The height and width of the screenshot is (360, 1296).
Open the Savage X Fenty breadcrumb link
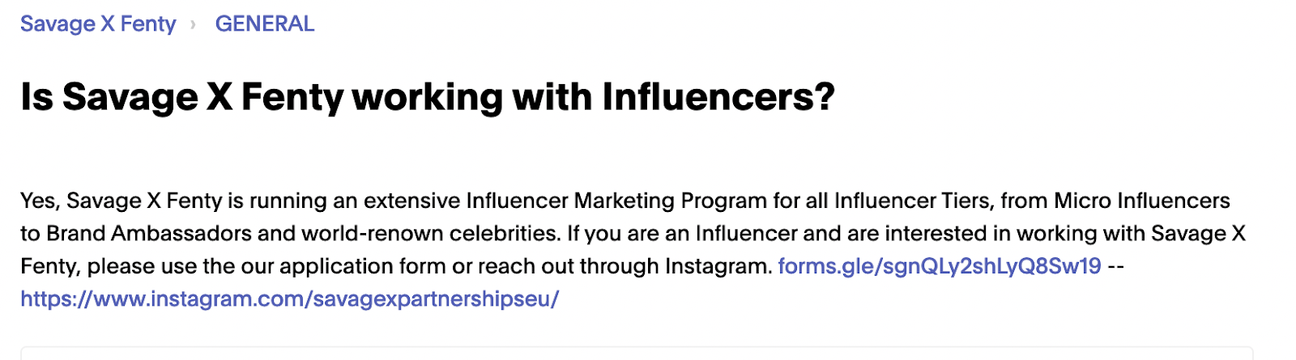coord(98,24)
